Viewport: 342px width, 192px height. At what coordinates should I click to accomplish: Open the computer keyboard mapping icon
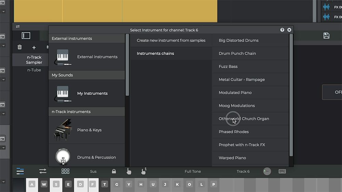click(282, 171)
